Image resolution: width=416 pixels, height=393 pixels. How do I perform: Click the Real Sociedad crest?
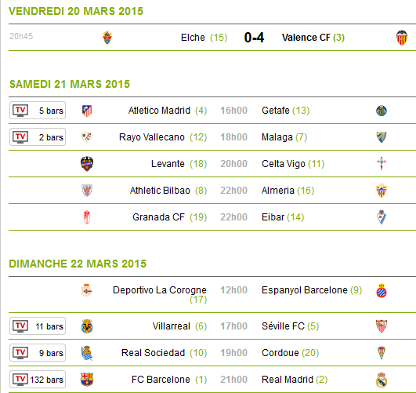click(x=87, y=353)
